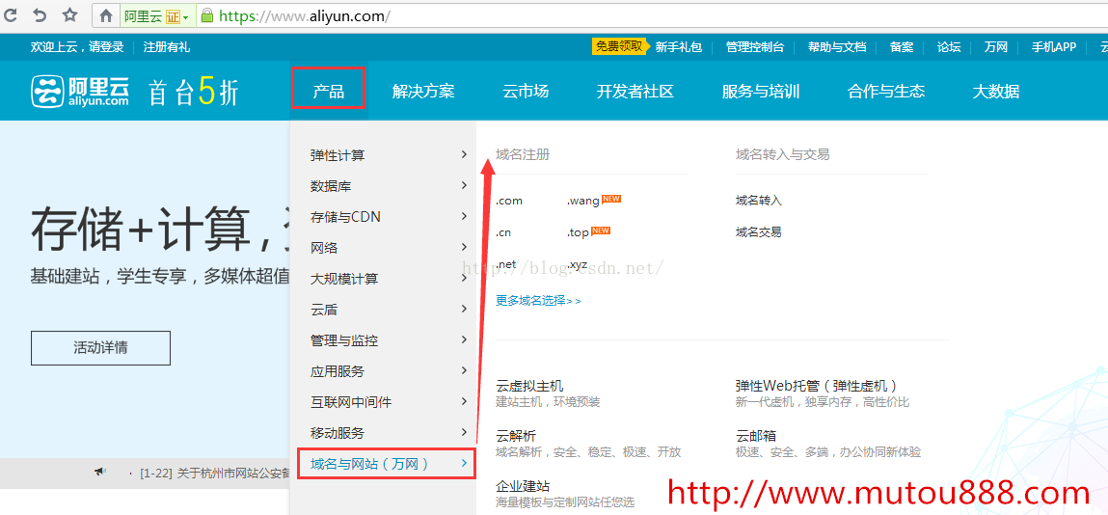
Task: Click the announcement speaker icon
Action: (100, 472)
